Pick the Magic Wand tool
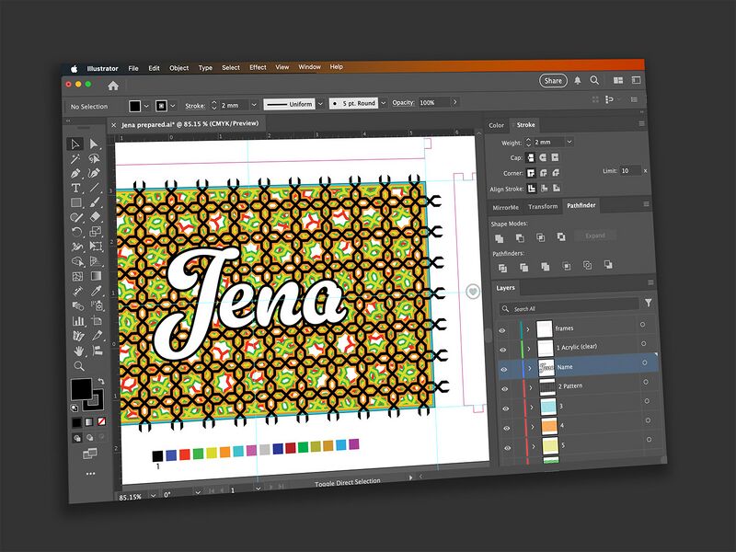Screen dimensions: 736x552 75,159
